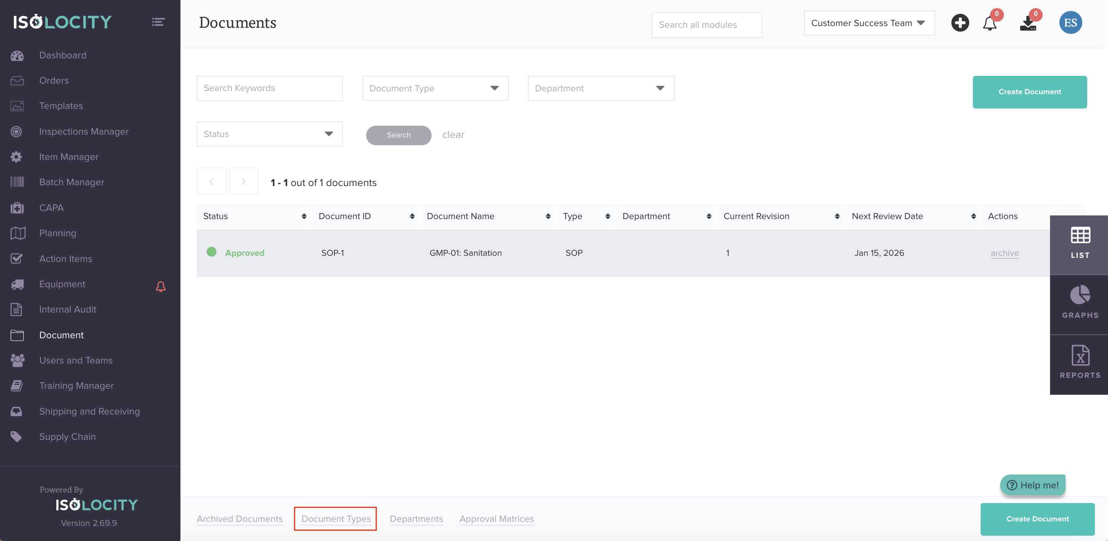Sort table by Status column
The image size is (1108, 541).
[304, 216]
